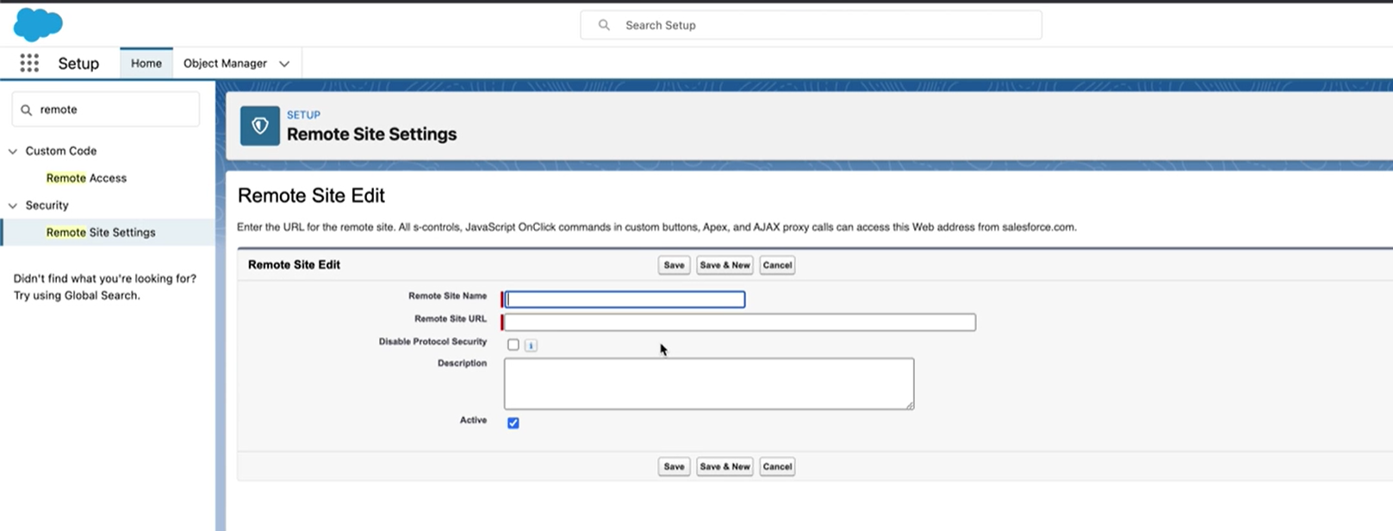Uncheck the Active checkbox

pyautogui.click(x=513, y=422)
